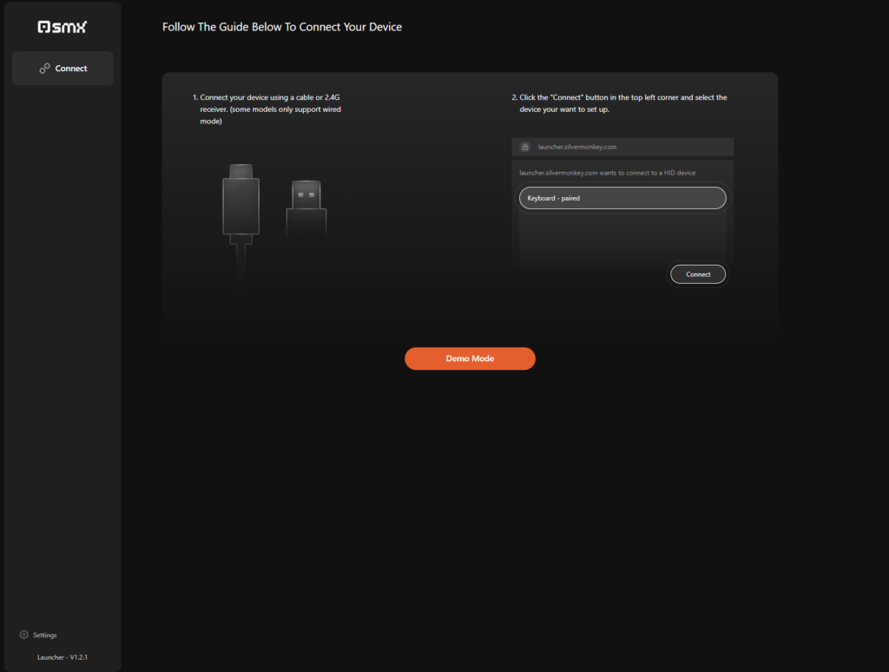Viewport: 889px width, 672px height.
Task: Open the Settings text label
Action: [44, 636]
